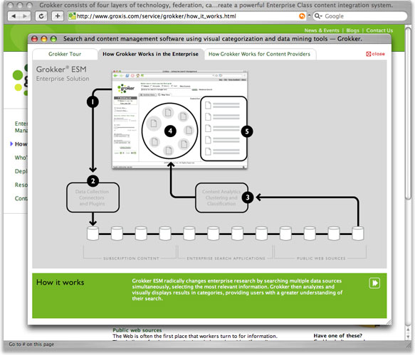Click the next arrow button in green panel
This screenshot has height=355, width=415.
tap(374, 283)
